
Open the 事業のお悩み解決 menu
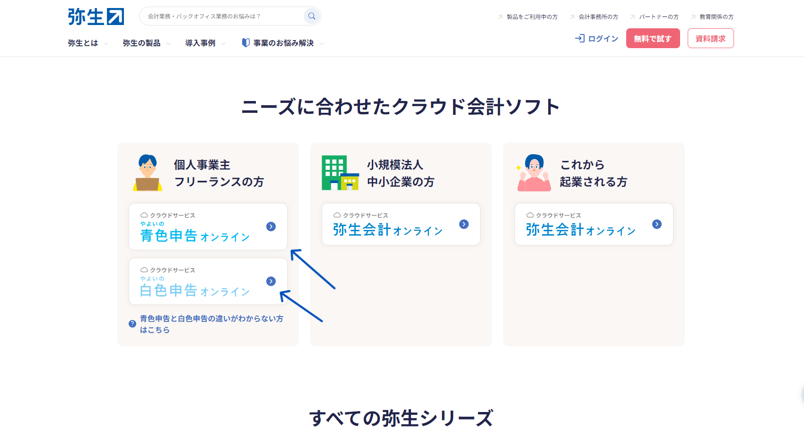pos(283,43)
